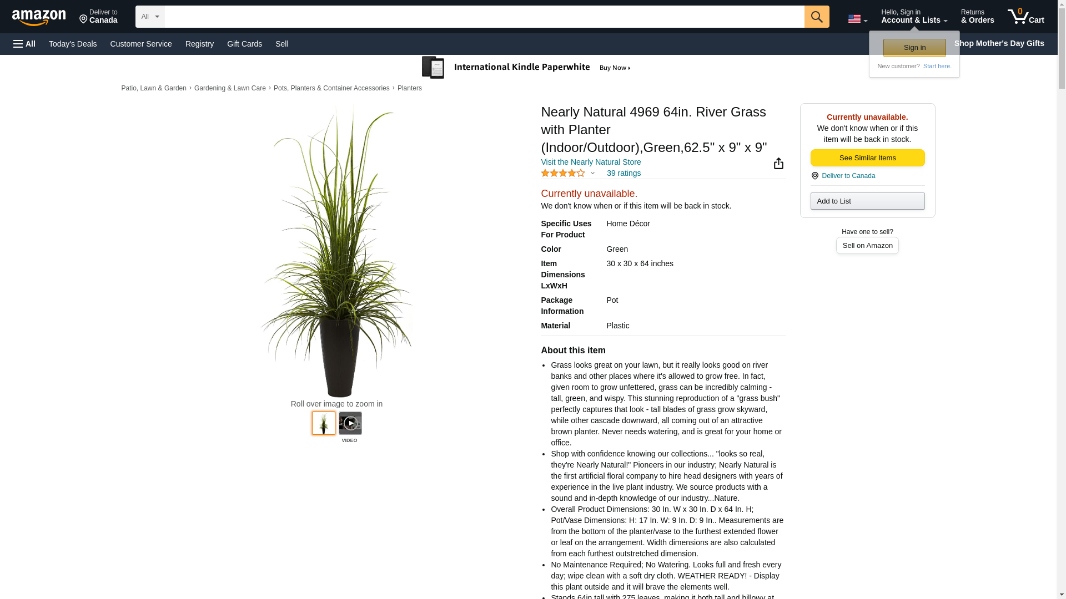Play the product video thumbnail
This screenshot has height=599, width=1066.
(x=350, y=423)
